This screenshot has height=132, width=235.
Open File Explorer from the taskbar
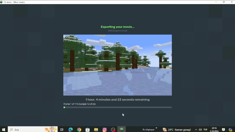tap(96, 130)
